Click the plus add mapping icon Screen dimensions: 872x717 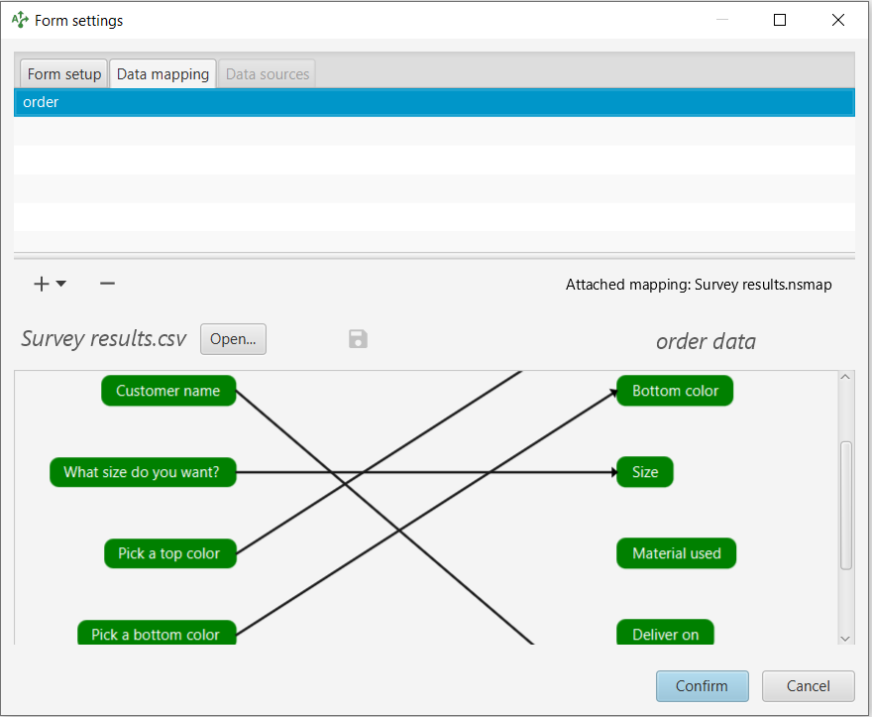(x=42, y=284)
